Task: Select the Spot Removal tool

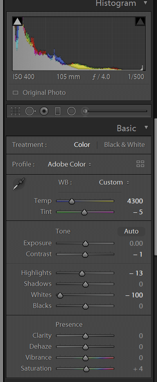Action: [x=31, y=111]
